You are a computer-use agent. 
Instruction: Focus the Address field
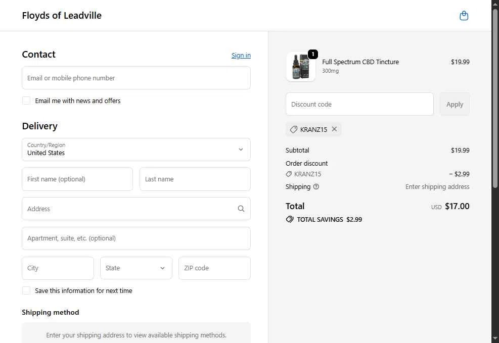pos(136,209)
